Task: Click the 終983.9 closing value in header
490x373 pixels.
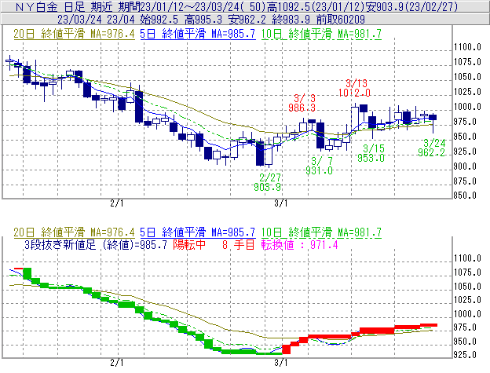Action: coord(291,20)
